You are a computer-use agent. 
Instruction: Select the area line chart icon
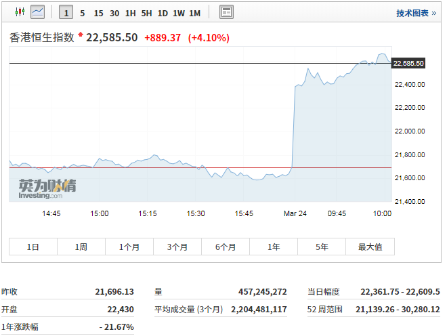(x=39, y=12)
